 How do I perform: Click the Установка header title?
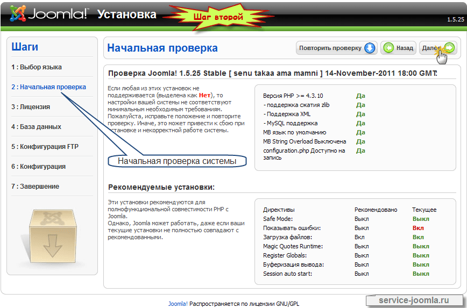click(127, 14)
